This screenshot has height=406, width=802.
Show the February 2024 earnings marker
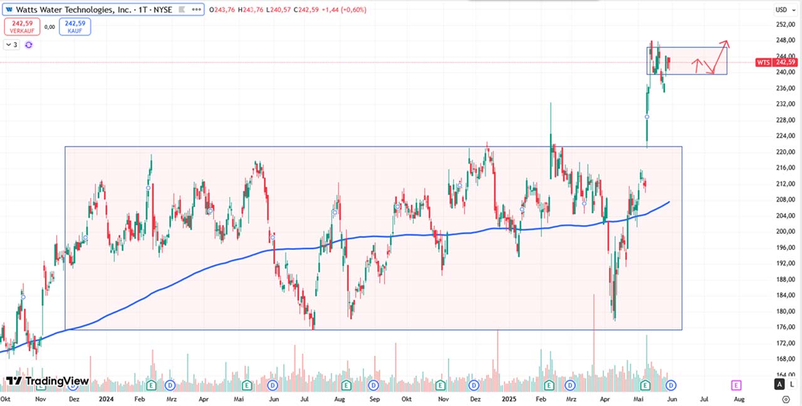(x=151, y=384)
